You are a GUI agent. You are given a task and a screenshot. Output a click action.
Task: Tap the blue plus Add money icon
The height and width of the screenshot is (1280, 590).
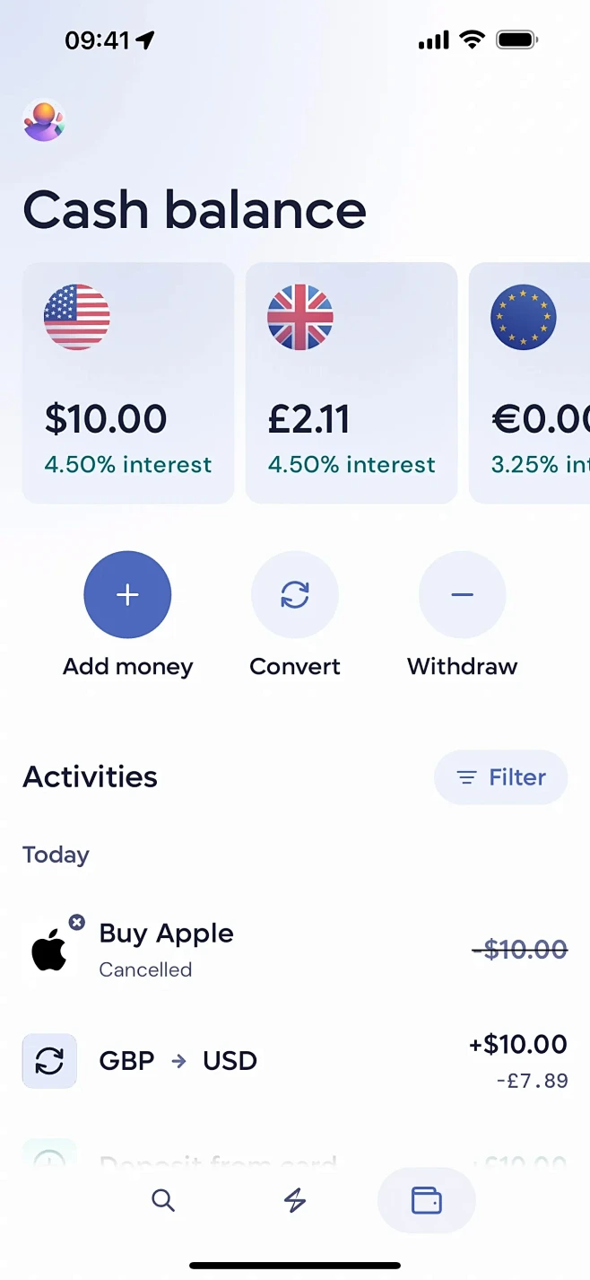coord(127,594)
